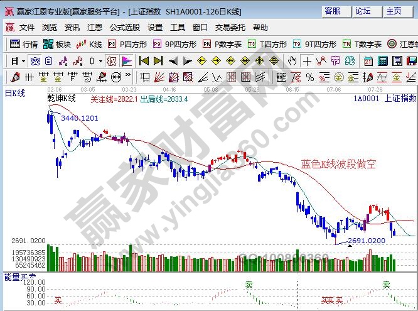418x311 pixels.
Task: Click the 日K线 label on chart
Action: tap(15, 93)
